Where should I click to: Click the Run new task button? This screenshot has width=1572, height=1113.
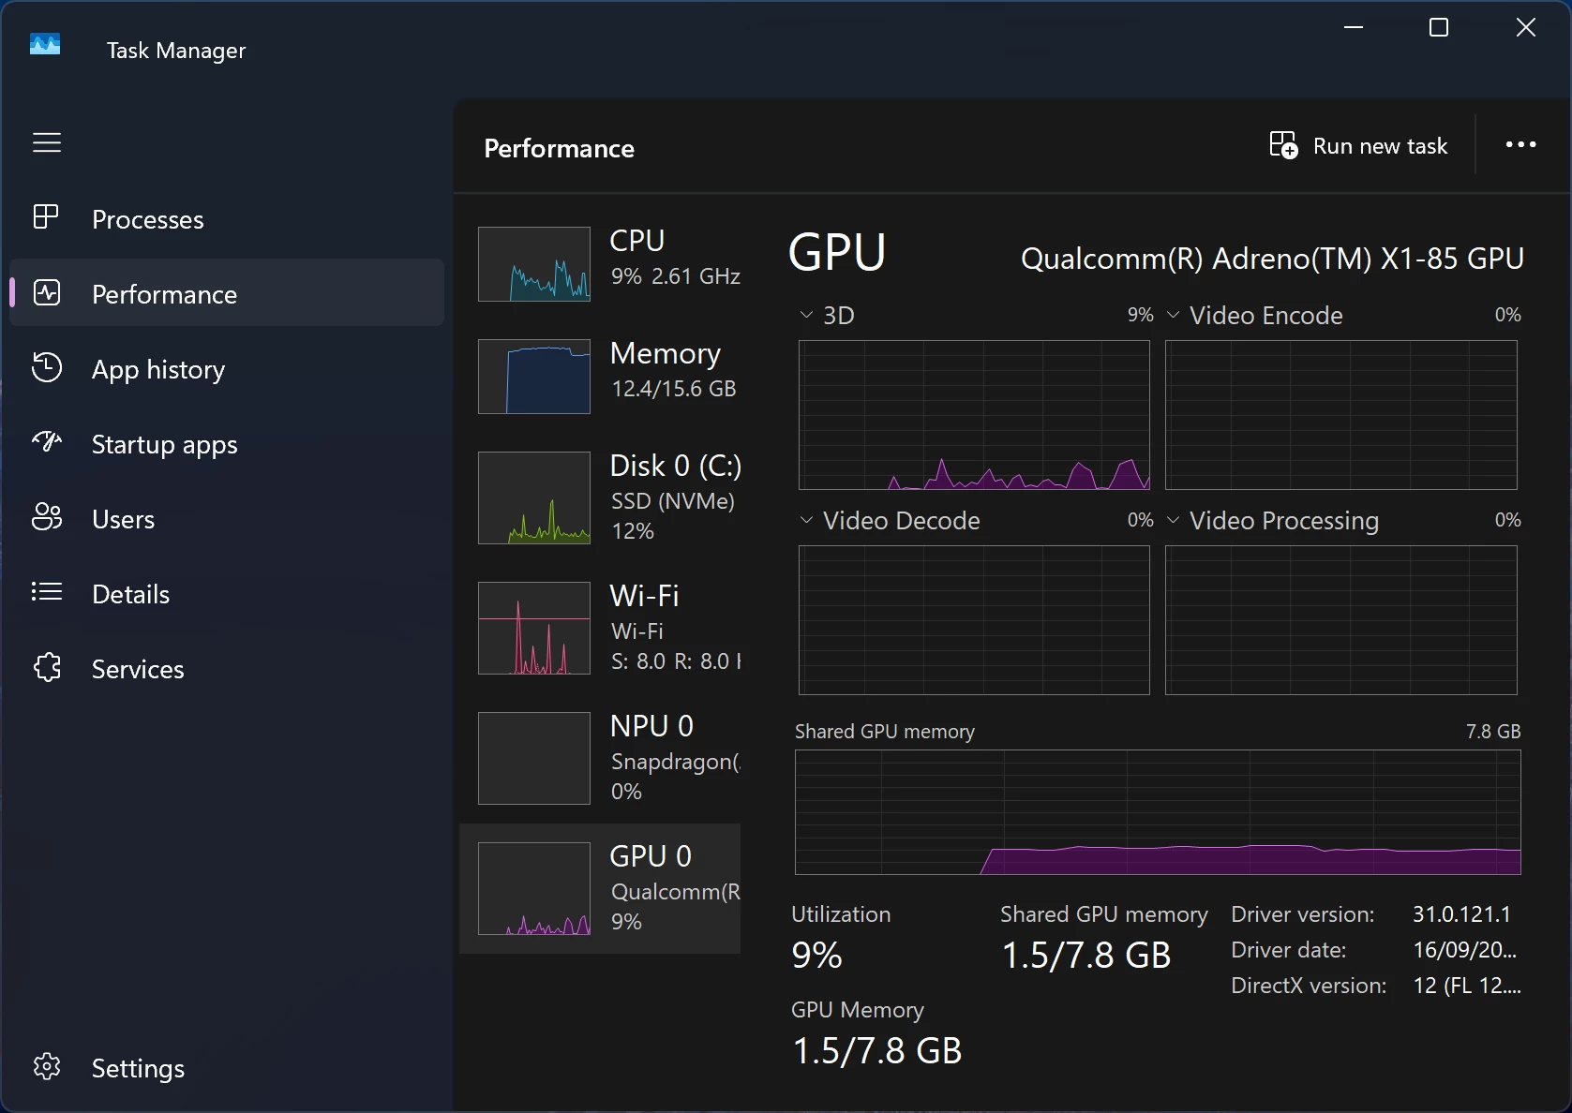(x=1359, y=145)
